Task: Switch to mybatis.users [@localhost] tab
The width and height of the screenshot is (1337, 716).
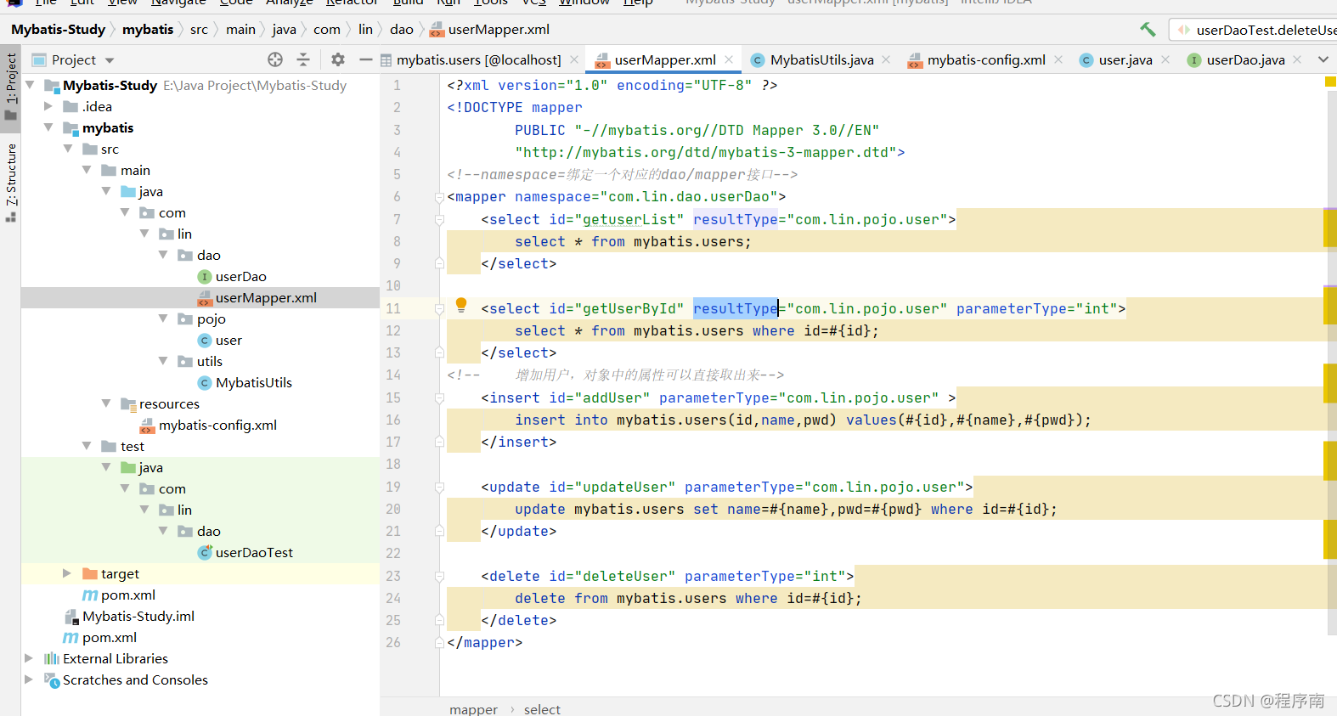Action: point(478,59)
